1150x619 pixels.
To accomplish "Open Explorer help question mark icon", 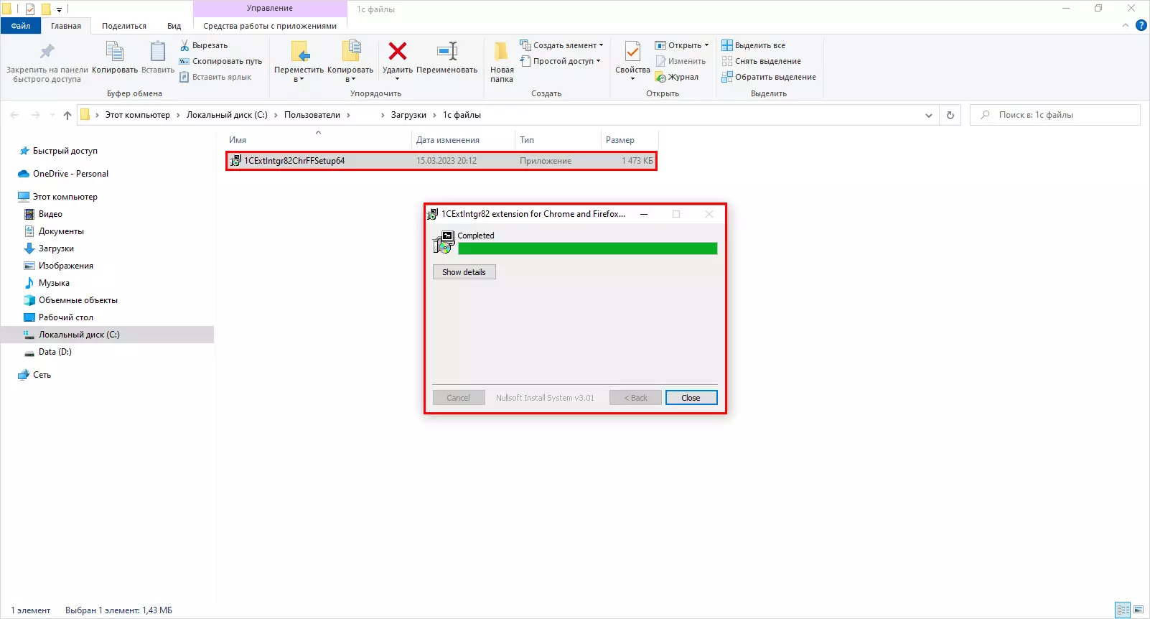I will pos(1141,26).
